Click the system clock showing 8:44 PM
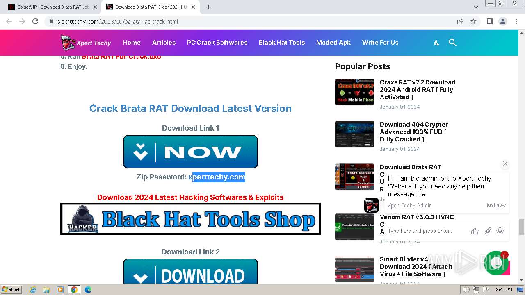The width and height of the screenshot is (525, 295). (x=504, y=290)
